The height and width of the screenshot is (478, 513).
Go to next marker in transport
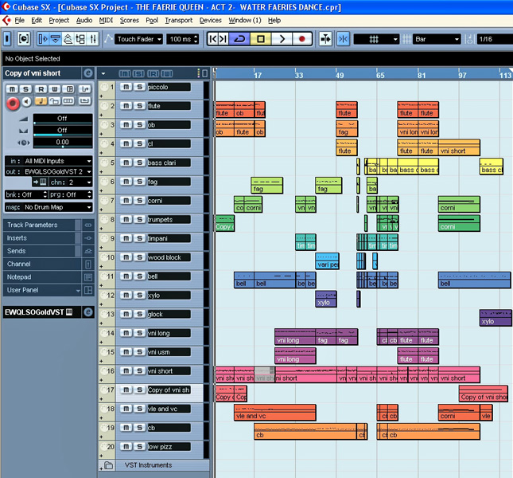coord(223,39)
